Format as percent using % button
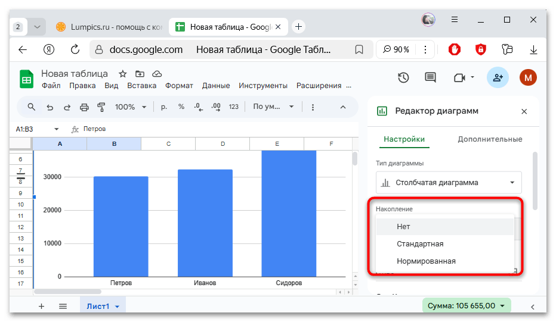 181,107
